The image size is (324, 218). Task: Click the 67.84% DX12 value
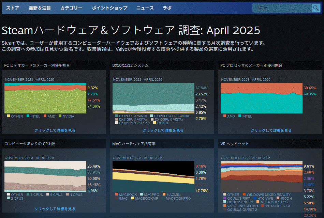pos(202,88)
